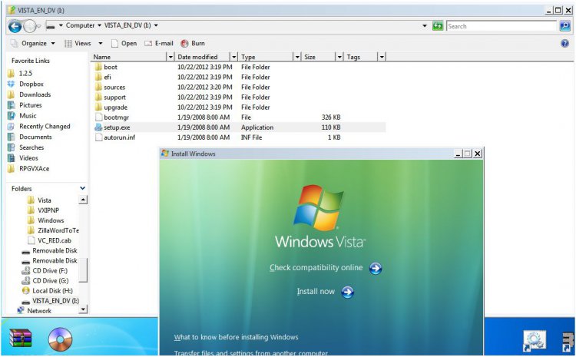Click the Back navigation arrow in Explorer
The width and height of the screenshot is (576, 357).
(15, 26)
